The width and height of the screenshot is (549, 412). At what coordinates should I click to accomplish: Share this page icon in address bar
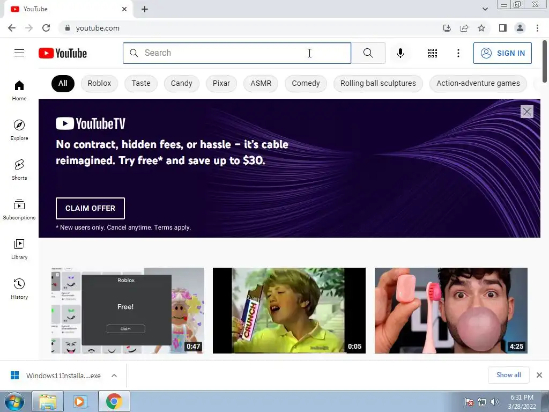(464, 28)
